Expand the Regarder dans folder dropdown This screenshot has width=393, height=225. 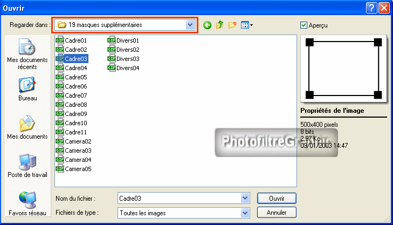(x=189, y=25)
